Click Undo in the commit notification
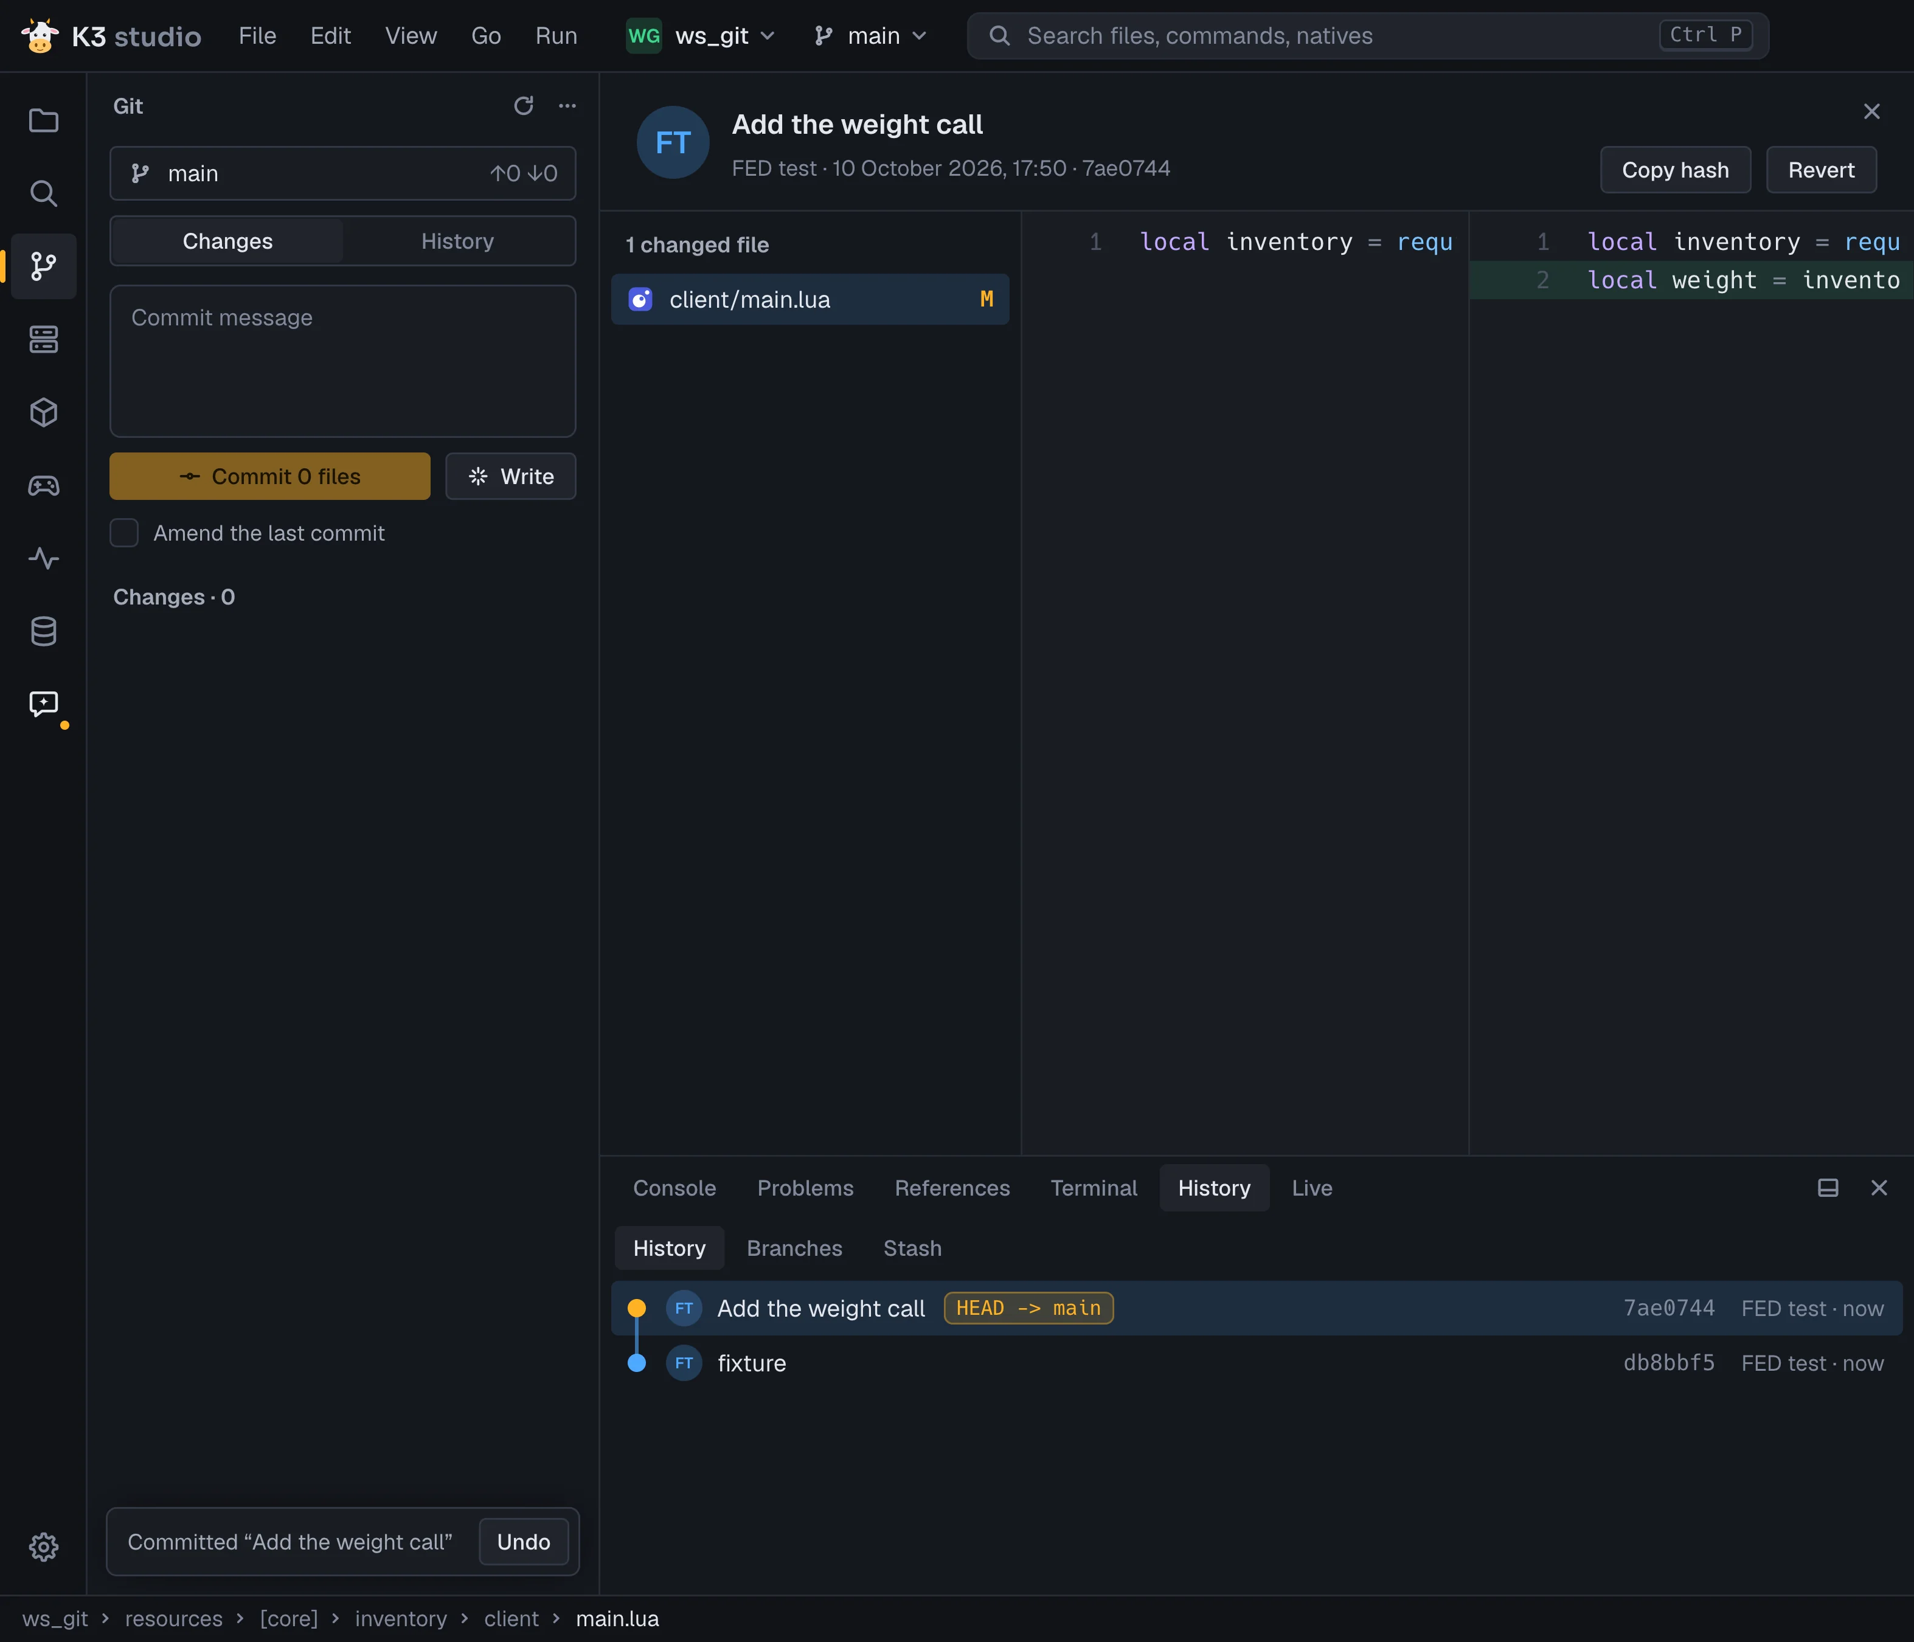1914x1642 pixels. [x=524, y=1541]
